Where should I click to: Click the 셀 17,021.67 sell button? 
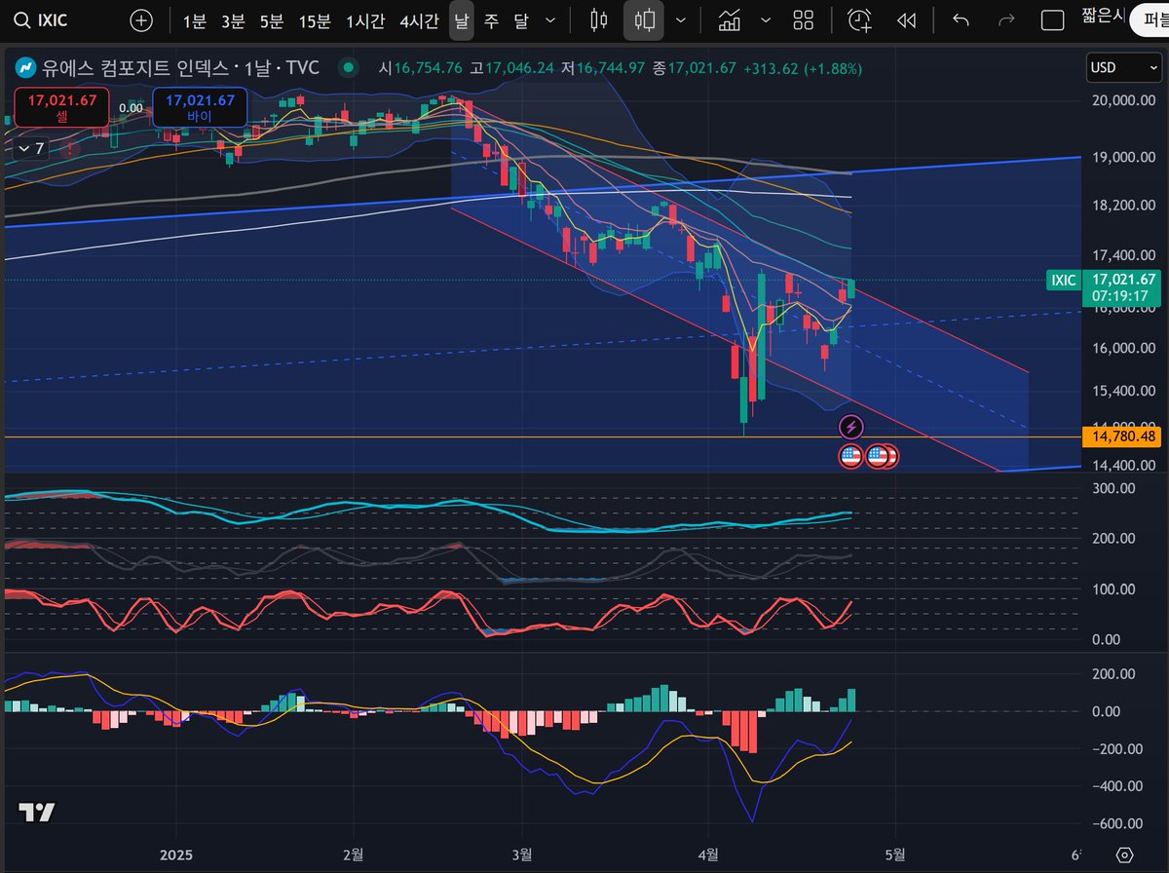[62, 107]
